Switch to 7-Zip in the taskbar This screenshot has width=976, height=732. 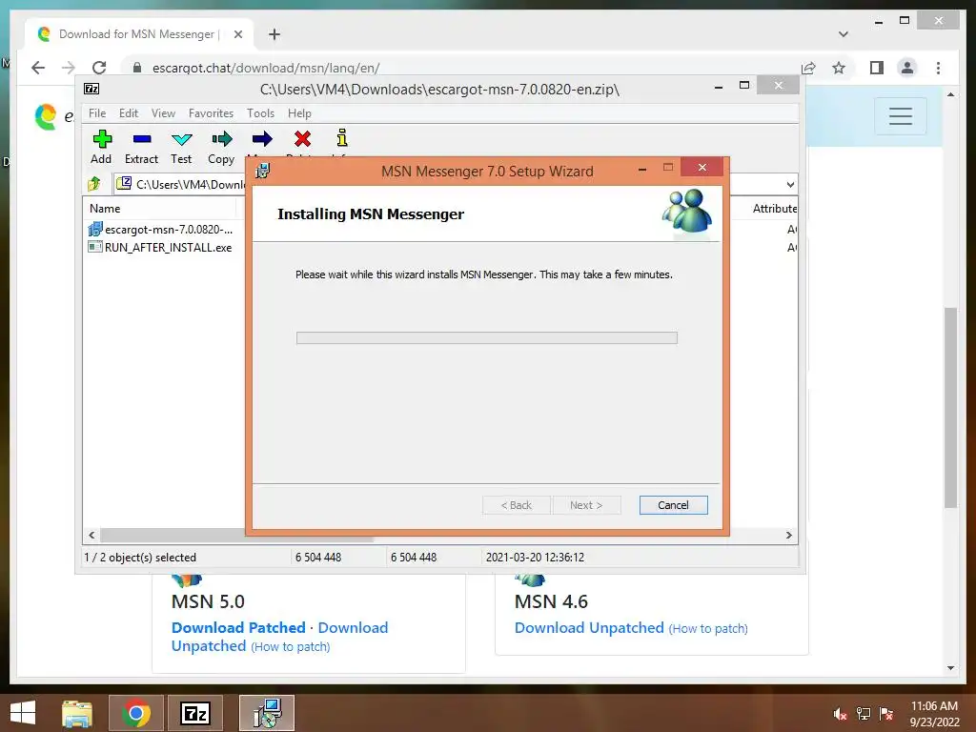195,713
